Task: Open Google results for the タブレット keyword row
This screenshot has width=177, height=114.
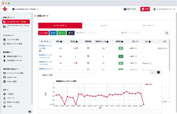Action: 88,56
